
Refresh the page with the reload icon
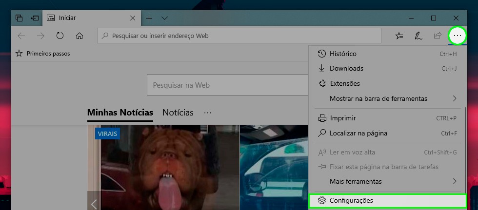click(60, 36)
